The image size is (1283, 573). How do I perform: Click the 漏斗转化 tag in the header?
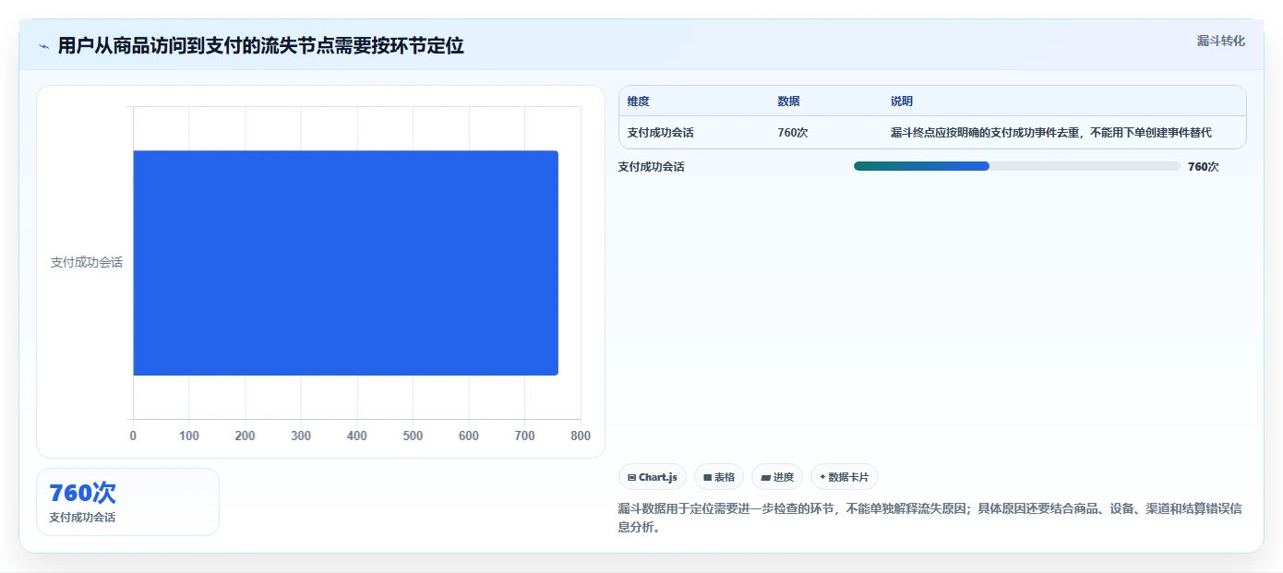tap(1221, 41)
